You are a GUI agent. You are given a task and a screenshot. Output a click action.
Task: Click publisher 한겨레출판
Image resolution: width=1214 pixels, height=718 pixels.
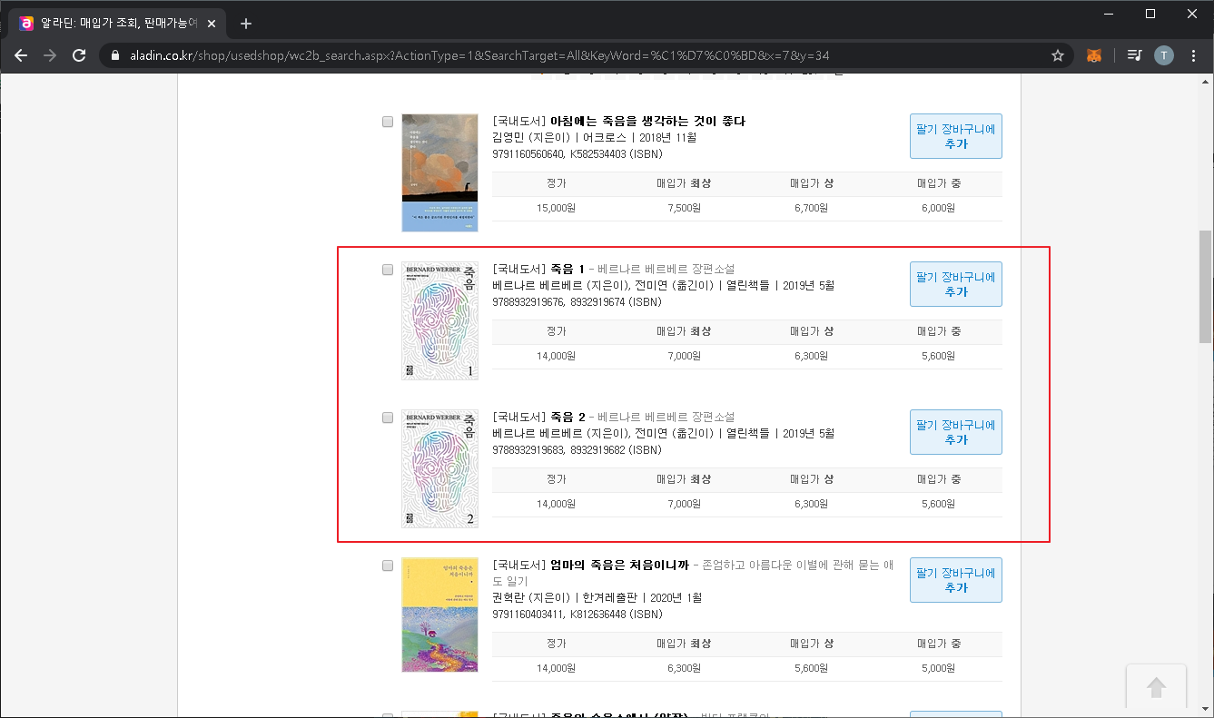611,598
